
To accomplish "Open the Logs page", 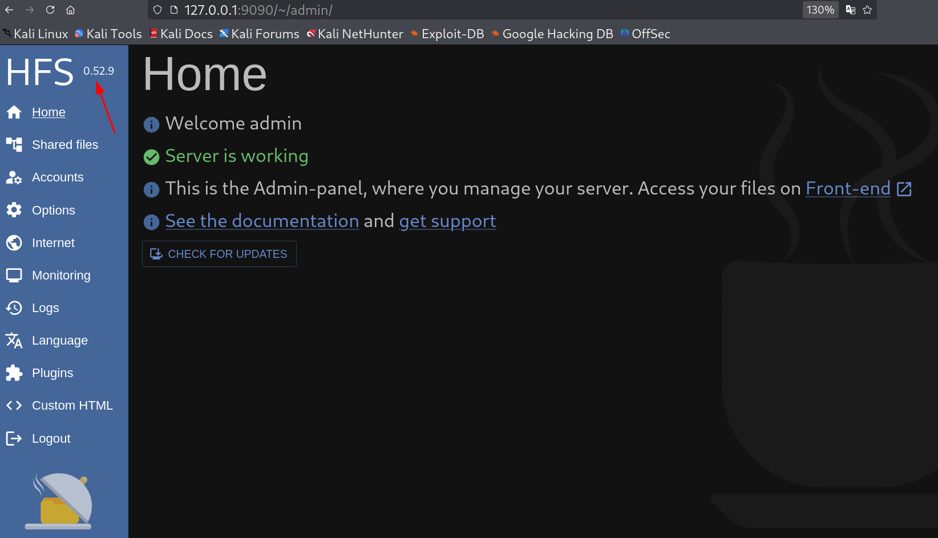I will coord(46,308).
